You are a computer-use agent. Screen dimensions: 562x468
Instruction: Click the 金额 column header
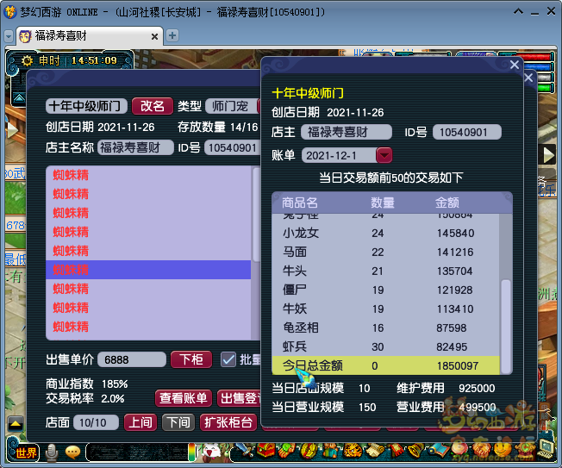[x=447, y=203]
